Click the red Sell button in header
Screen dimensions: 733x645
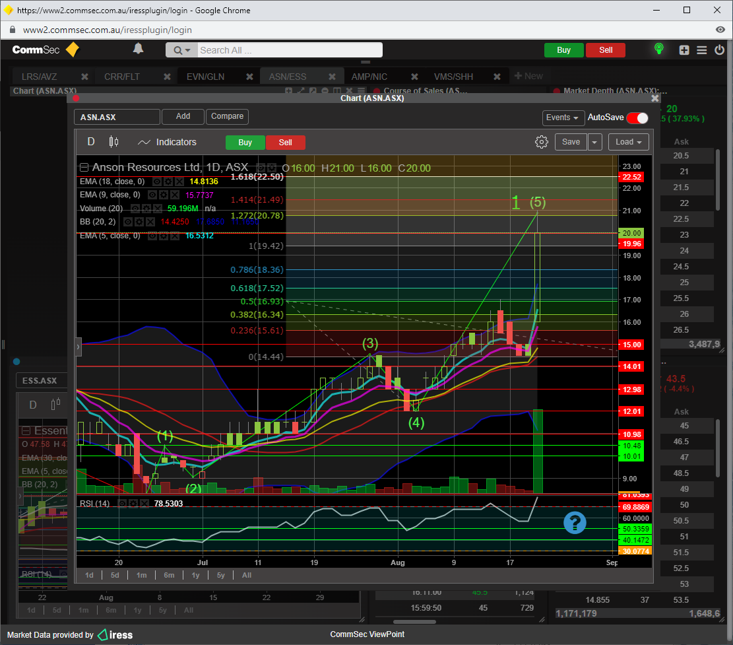pos(606,50)
